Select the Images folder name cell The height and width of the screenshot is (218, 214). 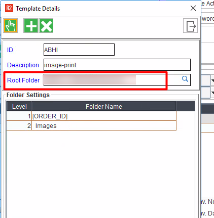104,125
